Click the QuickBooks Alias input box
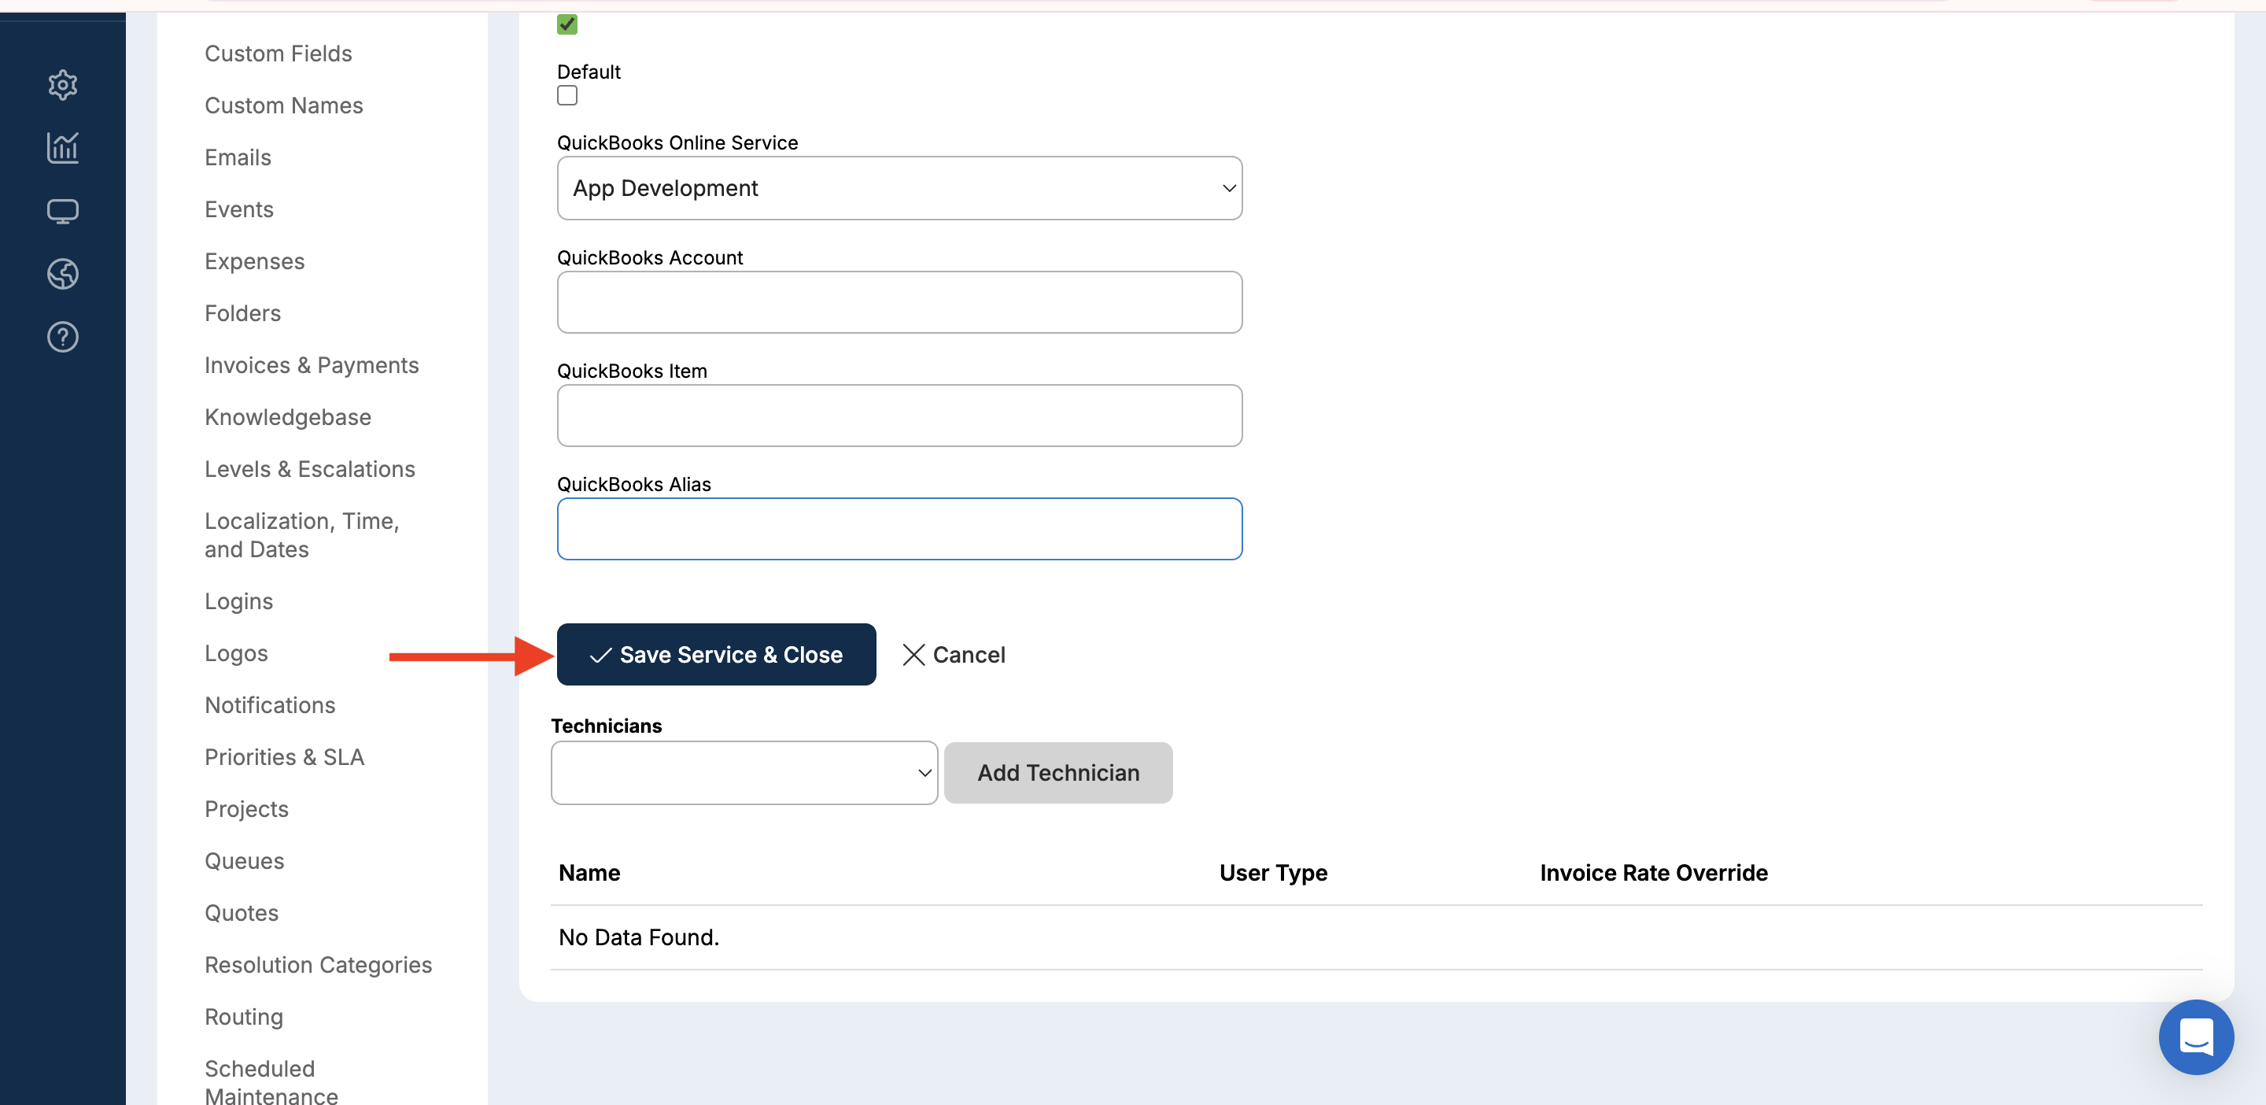2266x1105 pixels. coord(899,529)
